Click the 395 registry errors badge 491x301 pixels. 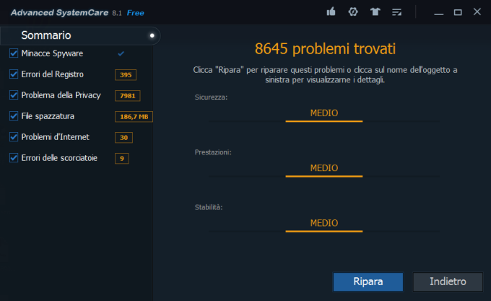[x=126, y=75]
